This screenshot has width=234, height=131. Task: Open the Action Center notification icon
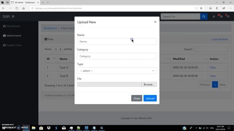[229, 128]
